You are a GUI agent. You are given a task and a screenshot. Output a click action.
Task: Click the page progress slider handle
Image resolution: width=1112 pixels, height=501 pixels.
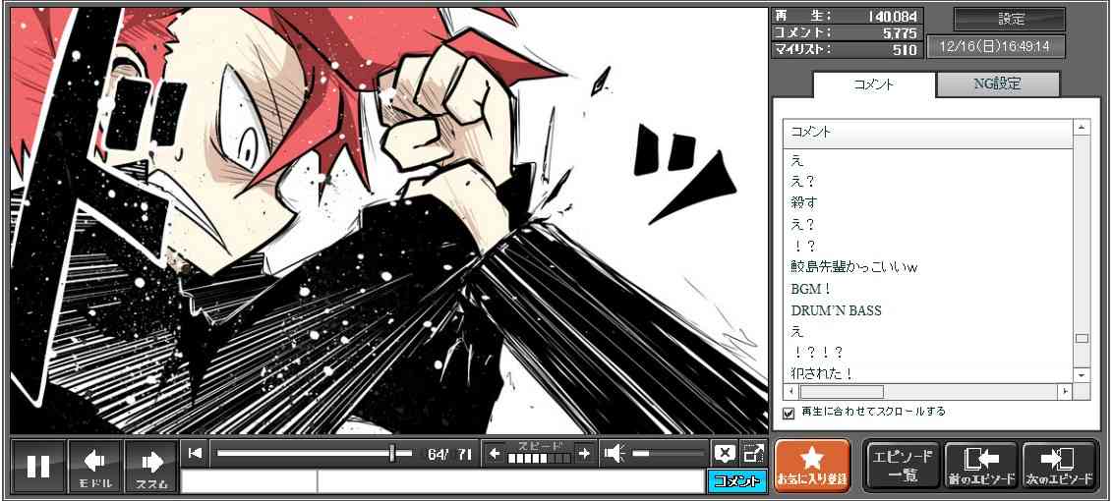[392, 453]
